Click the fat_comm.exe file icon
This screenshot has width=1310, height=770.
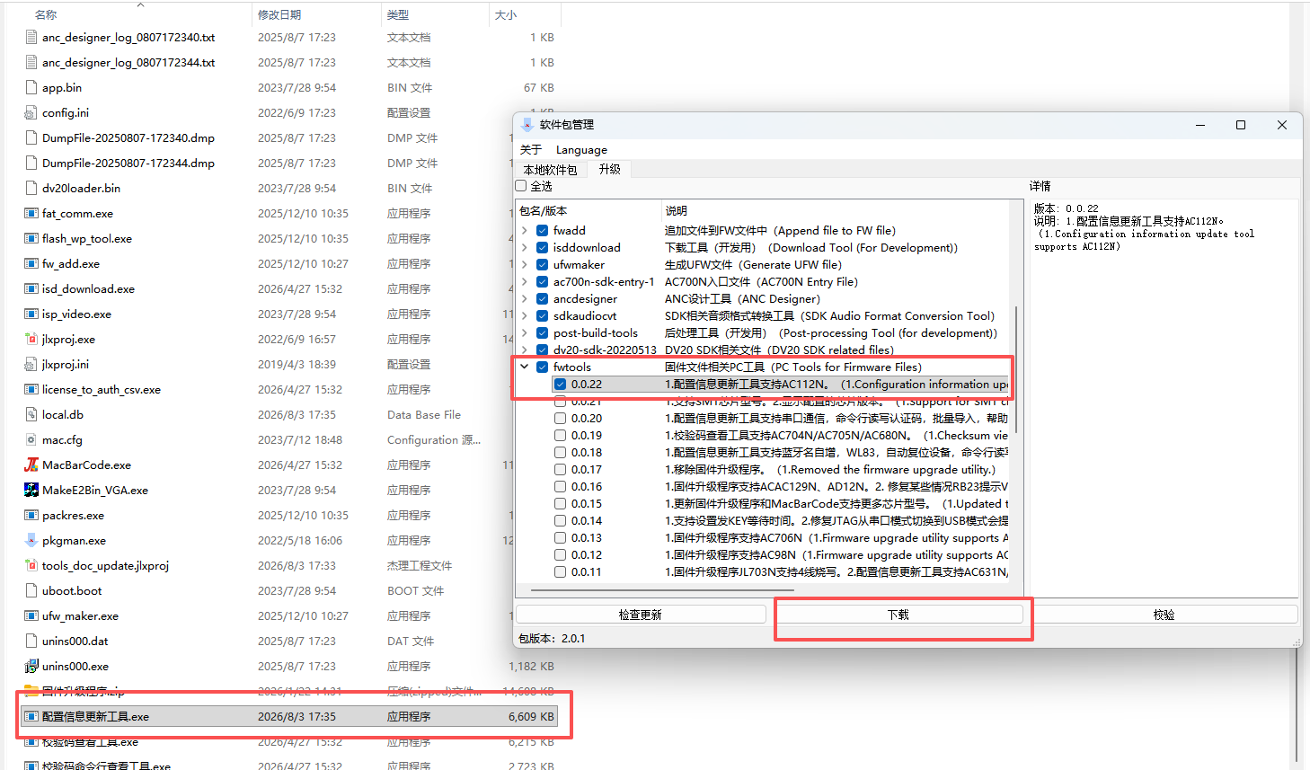point(31,213)
